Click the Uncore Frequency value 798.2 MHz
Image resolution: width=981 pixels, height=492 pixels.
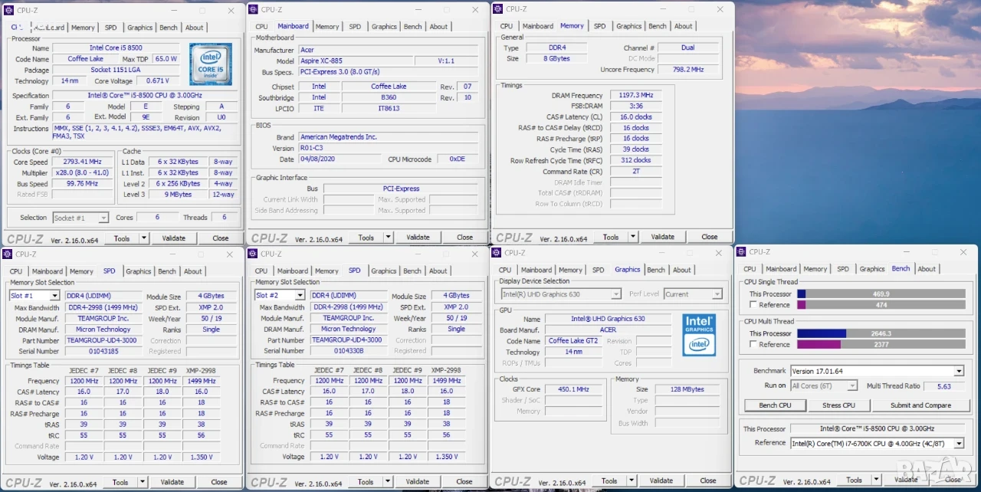coord(688,70)
